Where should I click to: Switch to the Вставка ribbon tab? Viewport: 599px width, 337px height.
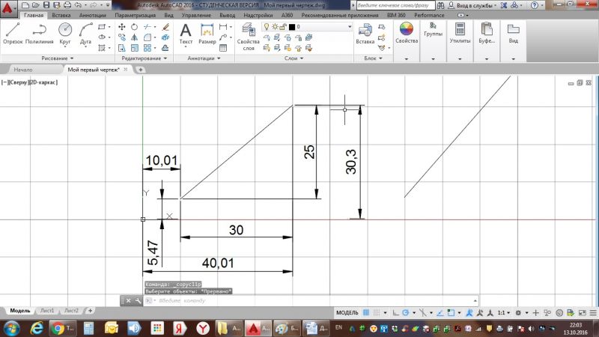pos(61,15)
